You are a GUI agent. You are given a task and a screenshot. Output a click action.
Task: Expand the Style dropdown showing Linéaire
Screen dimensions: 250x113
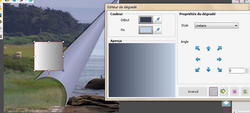click(x=216, y=26)
